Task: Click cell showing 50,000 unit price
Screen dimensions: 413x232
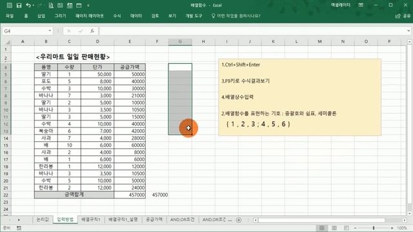Action: click(97, 74)
